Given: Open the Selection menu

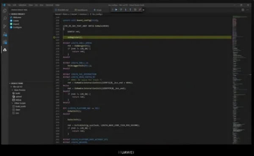Looking at the screenshot, I should (x=22, y=5).
